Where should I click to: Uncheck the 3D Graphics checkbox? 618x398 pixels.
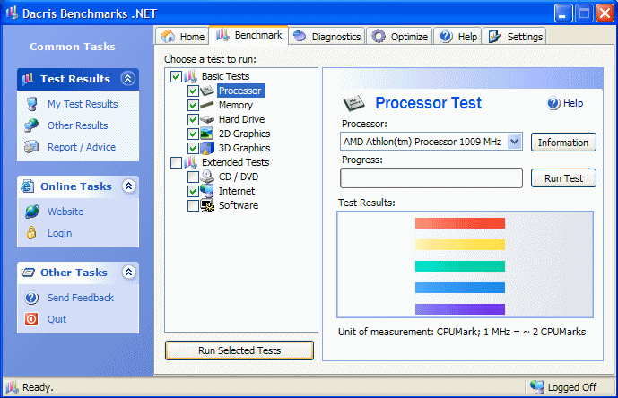(193, 148)
